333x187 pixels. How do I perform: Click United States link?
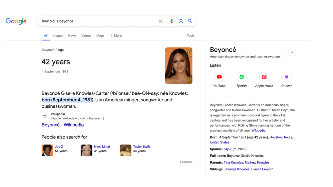coord(219,142)
